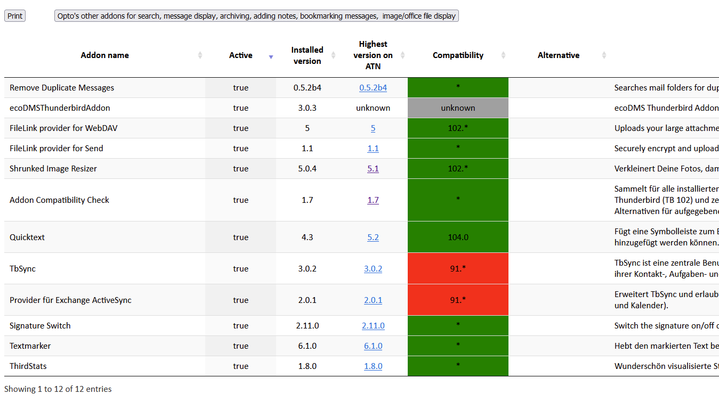Image resolution: width=719 pixels, height=419 pixels.
Task: Open Quicktext version 5.2 link
Action: tap(373, 237)
